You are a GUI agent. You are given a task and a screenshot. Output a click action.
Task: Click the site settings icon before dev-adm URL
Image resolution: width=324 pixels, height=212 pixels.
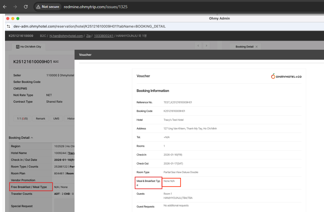pos(8,26)
